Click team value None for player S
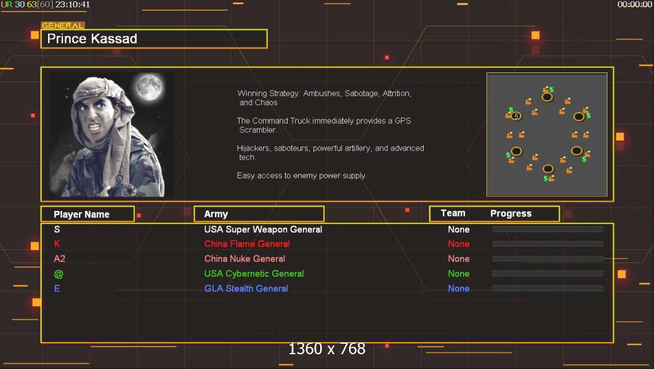The height and width of the screenshot is (369, 654). point(459,229)
